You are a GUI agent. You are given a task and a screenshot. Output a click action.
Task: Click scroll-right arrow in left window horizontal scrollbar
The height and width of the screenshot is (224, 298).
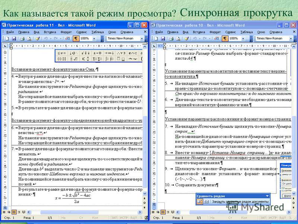click(140, 212)
